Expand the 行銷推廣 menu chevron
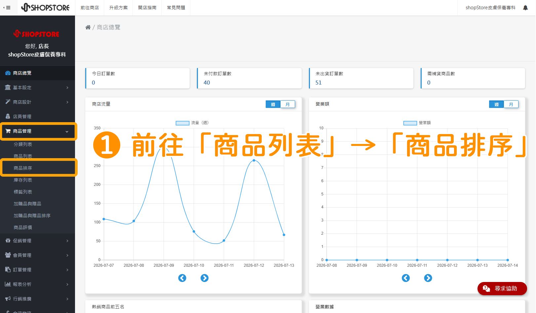This screenshot has width=536, height=313. [67, 299]
